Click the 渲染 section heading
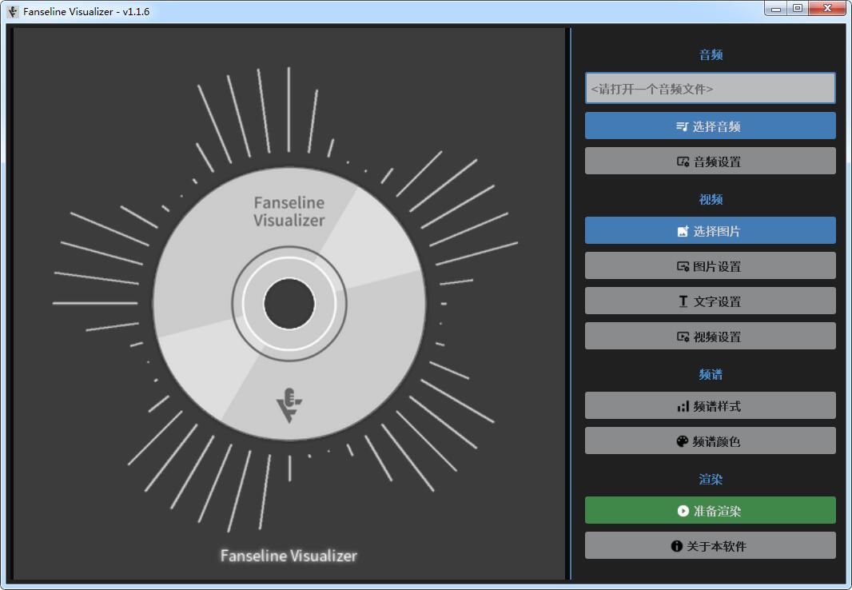852x590 pixels. [711, 480]
